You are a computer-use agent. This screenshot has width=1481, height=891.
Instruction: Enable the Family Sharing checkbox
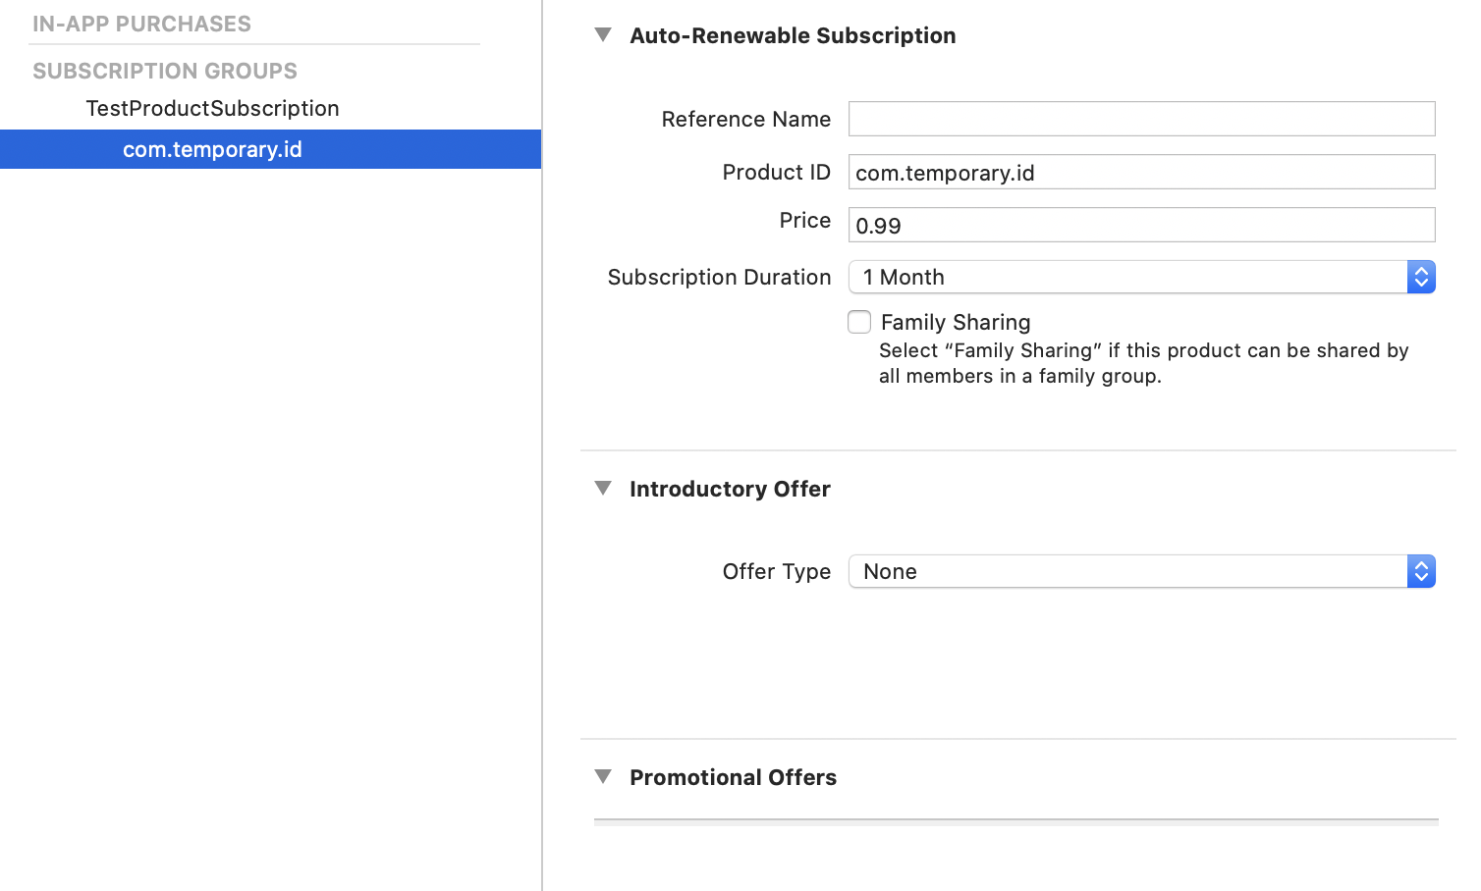click(859, 322)
